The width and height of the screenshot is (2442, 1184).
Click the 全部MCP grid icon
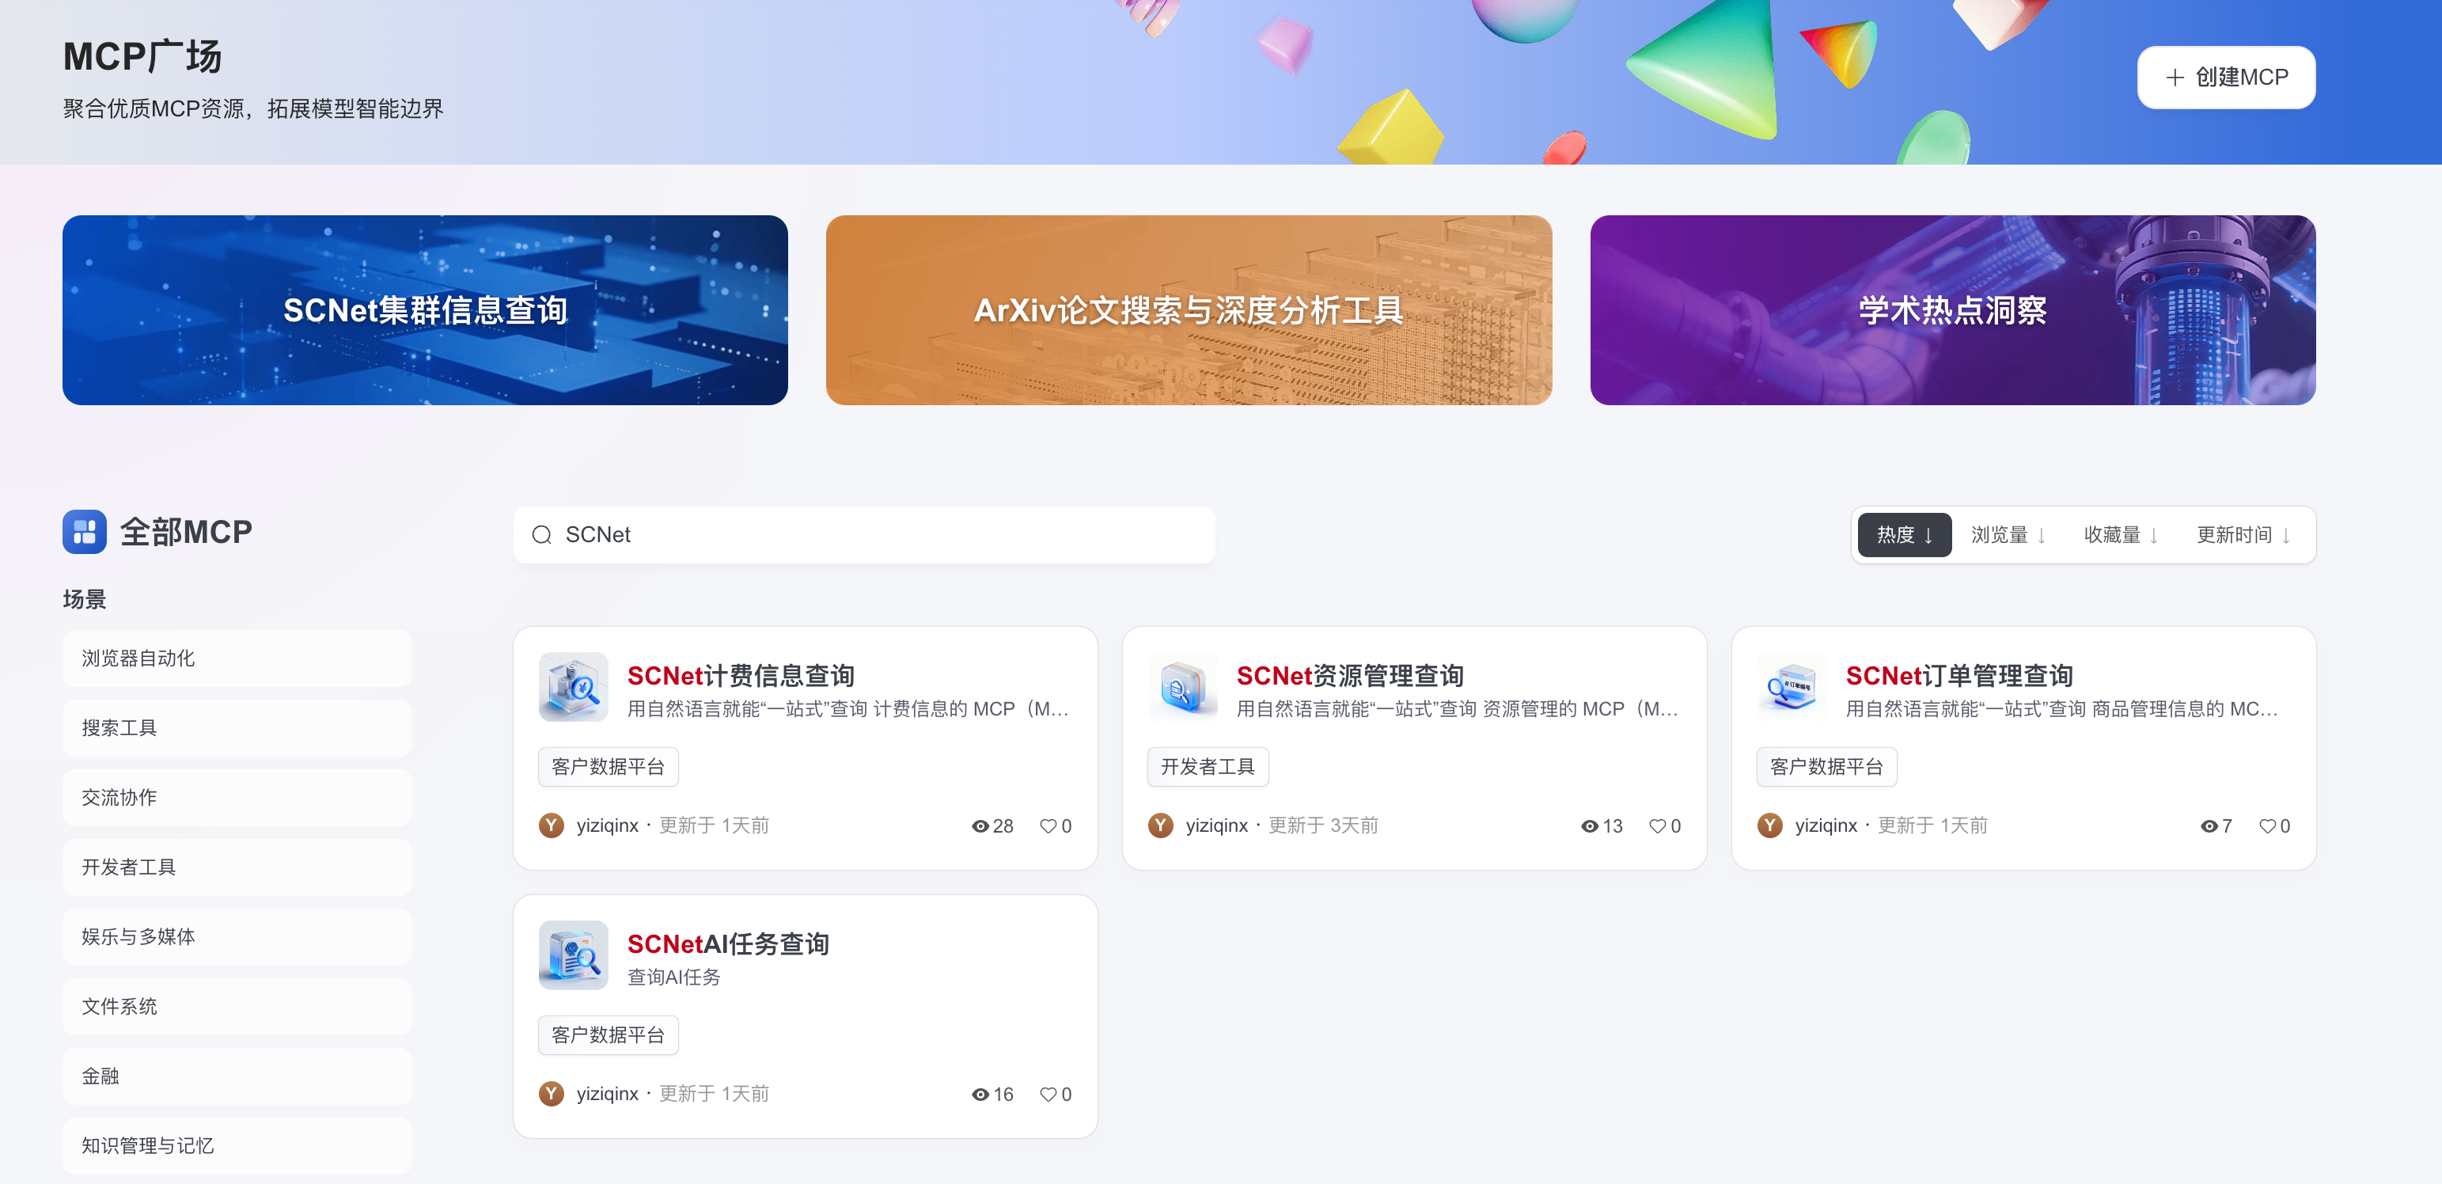click(x=85, y=532)
